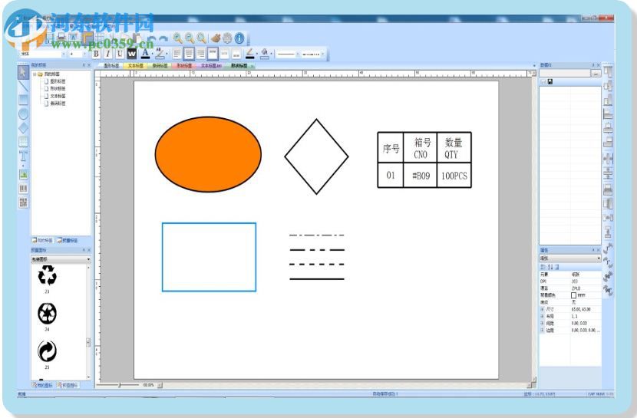Click the black floppy save icon in right panel
The image size is (637, 418).
550,81
